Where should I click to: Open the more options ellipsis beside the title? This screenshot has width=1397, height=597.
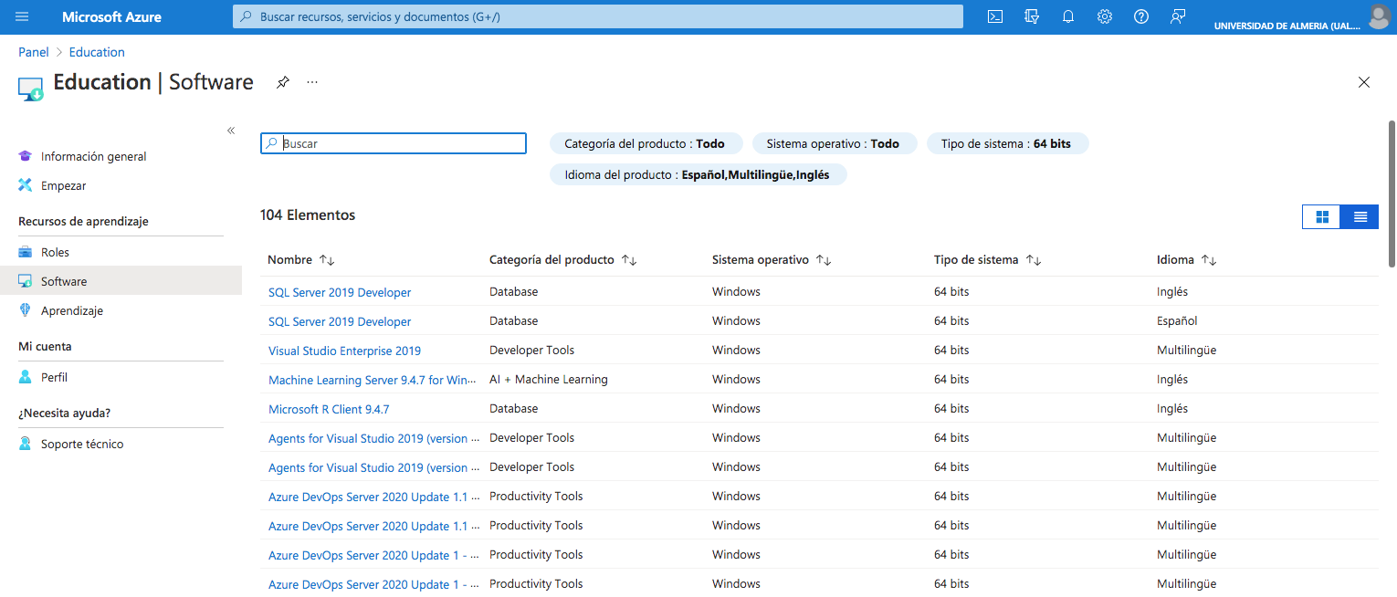coord(312,82)
